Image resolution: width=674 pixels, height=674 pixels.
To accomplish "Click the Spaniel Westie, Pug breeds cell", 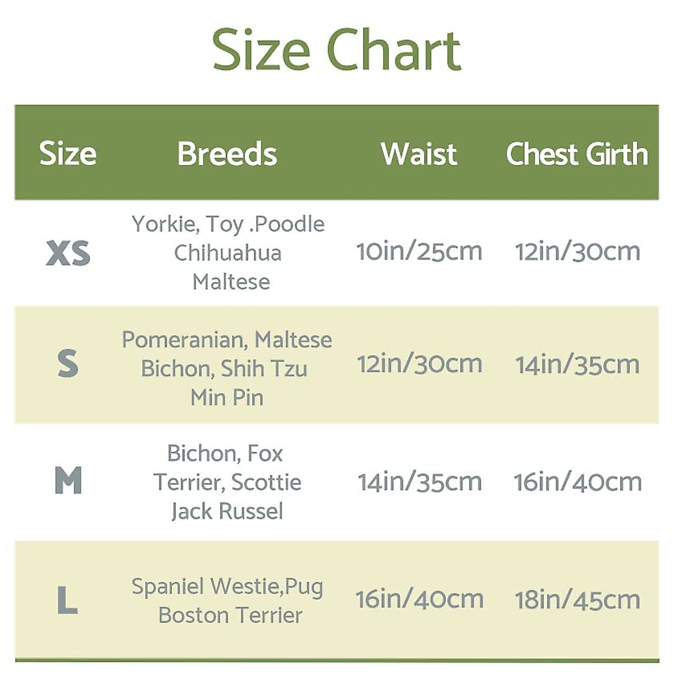I will 228,600.
